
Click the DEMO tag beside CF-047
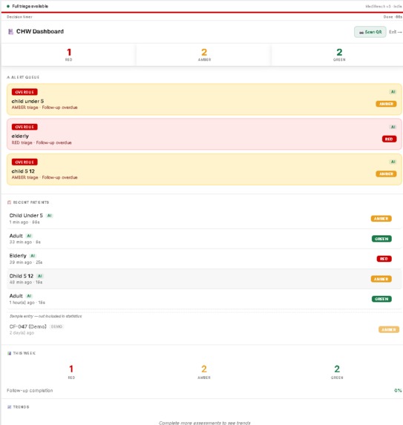point(56,326)
